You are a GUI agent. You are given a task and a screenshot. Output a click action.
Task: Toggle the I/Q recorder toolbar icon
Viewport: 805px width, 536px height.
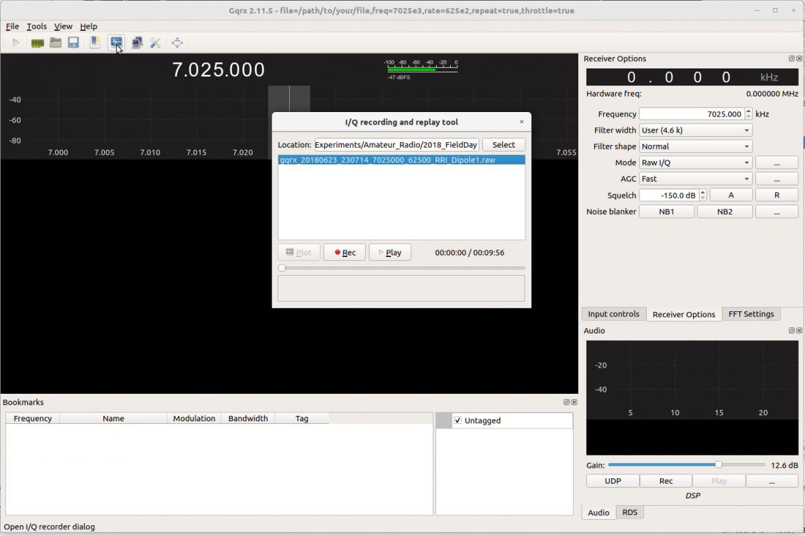[116, 43]
